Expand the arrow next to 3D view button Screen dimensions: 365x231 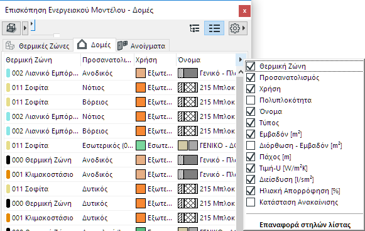point(25,28)
